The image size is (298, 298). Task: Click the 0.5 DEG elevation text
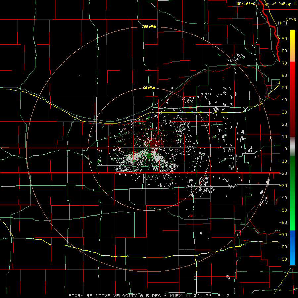point(151,296)
